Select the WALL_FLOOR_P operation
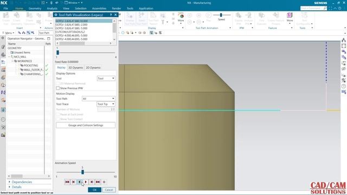This screenshot has width=347, height=195. (x=32, y=70)
